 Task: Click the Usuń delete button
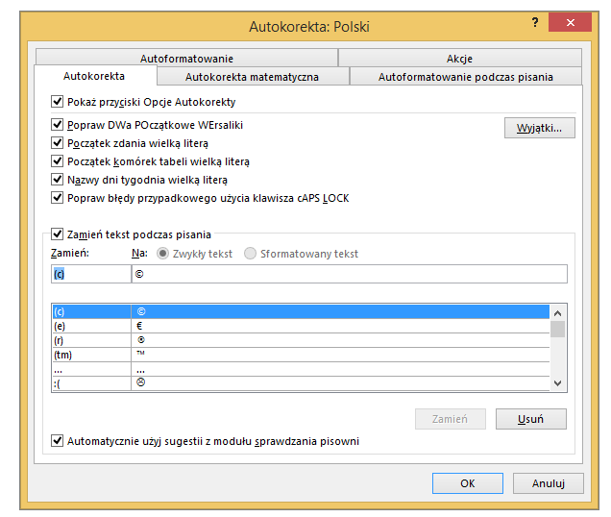(x=530, y=419)
